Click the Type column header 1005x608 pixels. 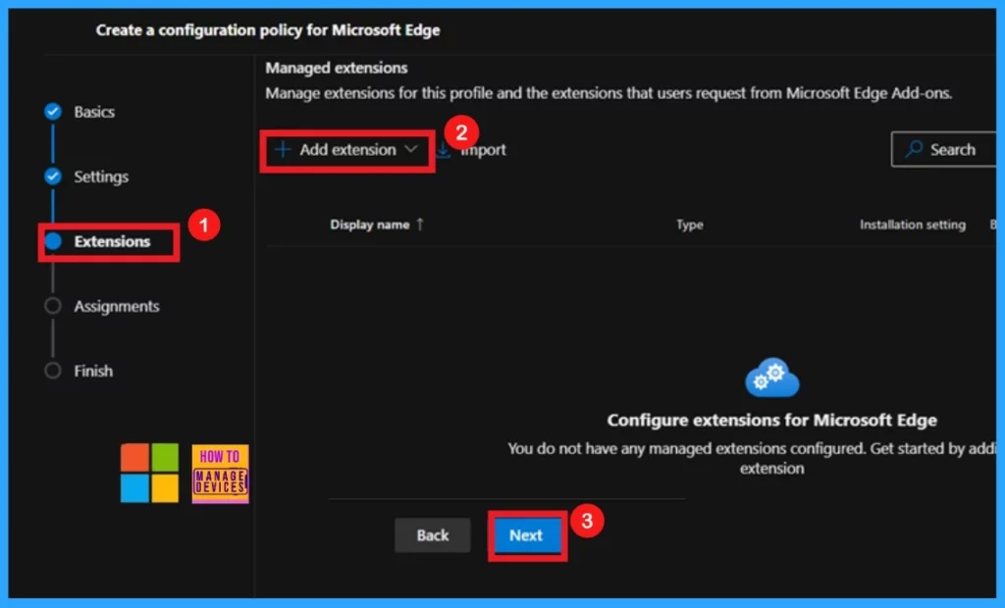click(690, 225)
